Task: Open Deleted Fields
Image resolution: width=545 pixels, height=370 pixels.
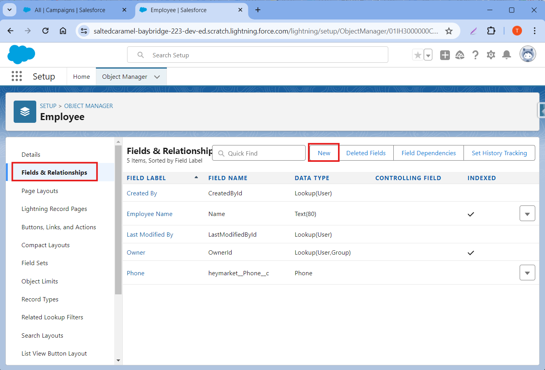Action: point(366,153)
